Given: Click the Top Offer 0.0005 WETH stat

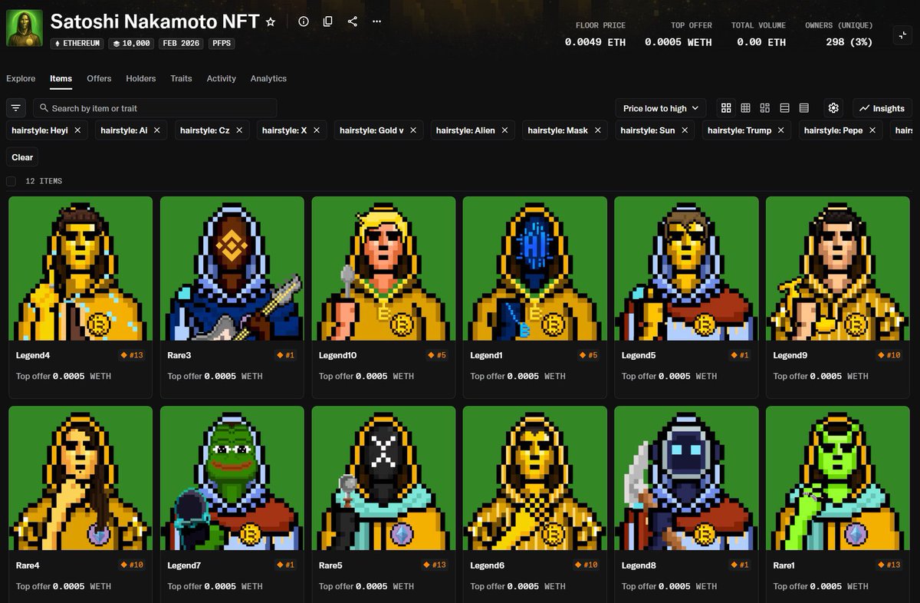Looking at the screenshot, I should coord(678,35).
